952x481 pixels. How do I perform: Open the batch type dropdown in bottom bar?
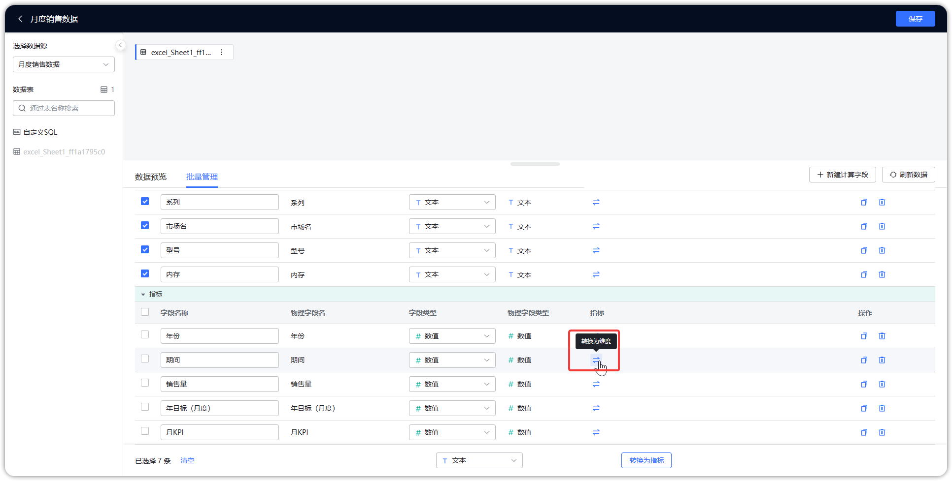[x=479, y=460]
